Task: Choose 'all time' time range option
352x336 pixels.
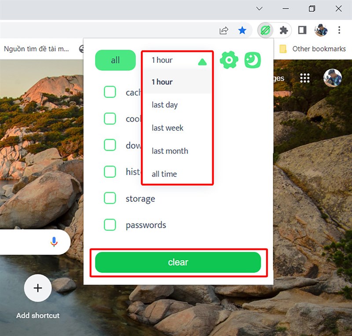Action: (164, 174)
